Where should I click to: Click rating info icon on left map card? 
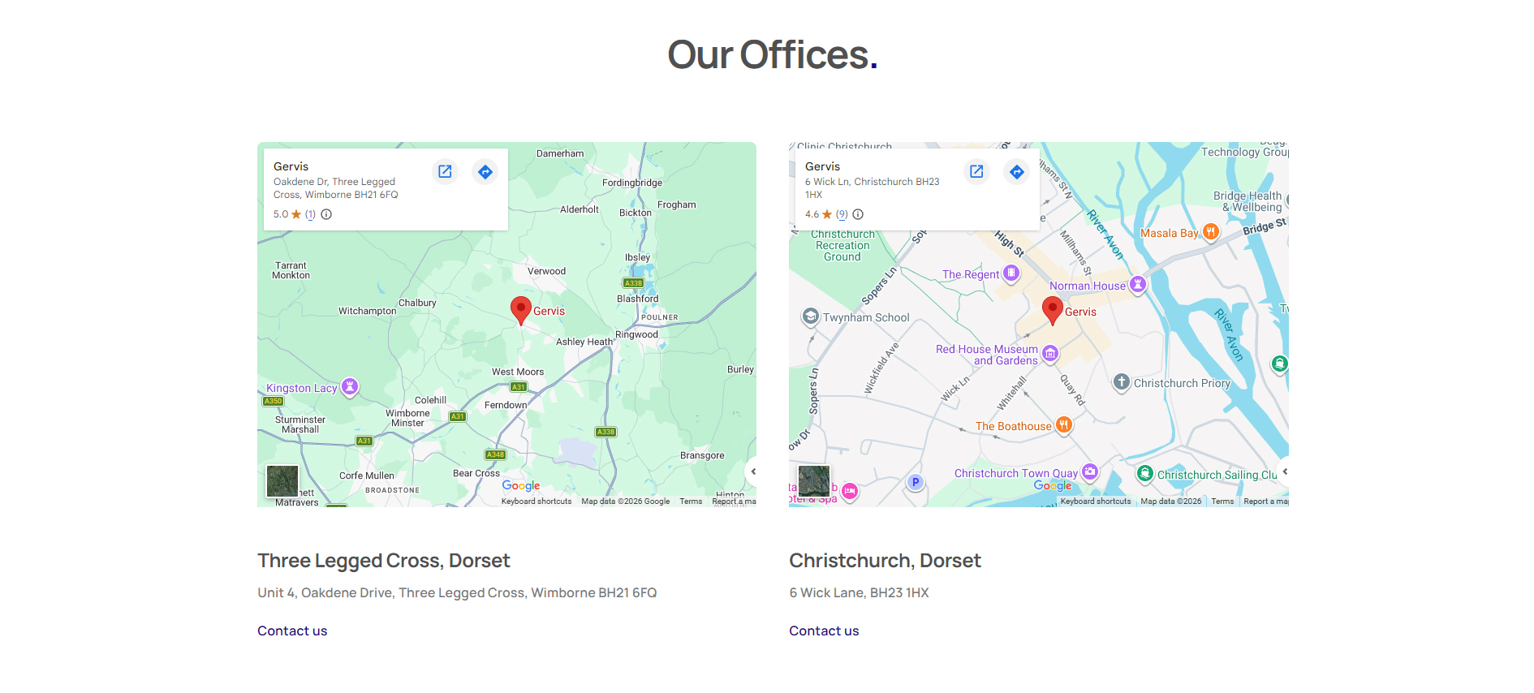[x=326, y=214]
